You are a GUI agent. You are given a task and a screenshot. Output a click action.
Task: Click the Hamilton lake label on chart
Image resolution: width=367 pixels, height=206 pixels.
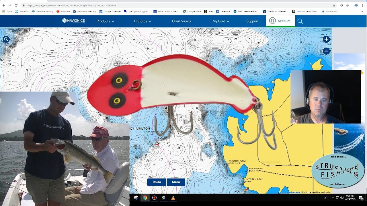[x=140, y=128]
